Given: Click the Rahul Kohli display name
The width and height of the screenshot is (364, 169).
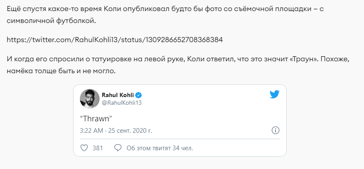Looking at the screenshot, I should [118, 95].
